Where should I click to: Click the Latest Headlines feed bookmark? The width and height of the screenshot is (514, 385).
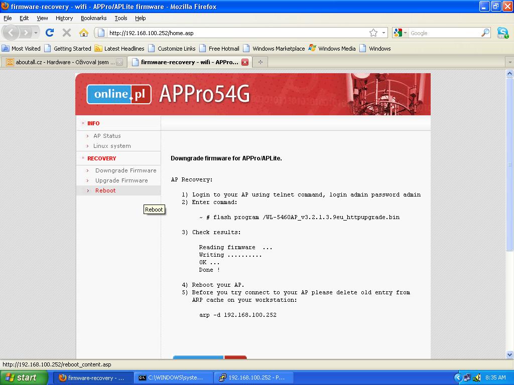click(x=119, y=49)
